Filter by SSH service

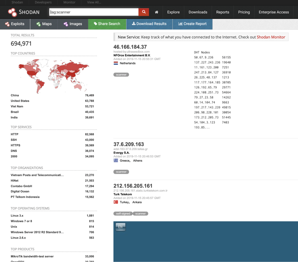click(x=14, y=140)
